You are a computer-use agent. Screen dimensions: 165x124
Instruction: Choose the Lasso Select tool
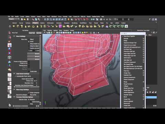pos(10,37)
